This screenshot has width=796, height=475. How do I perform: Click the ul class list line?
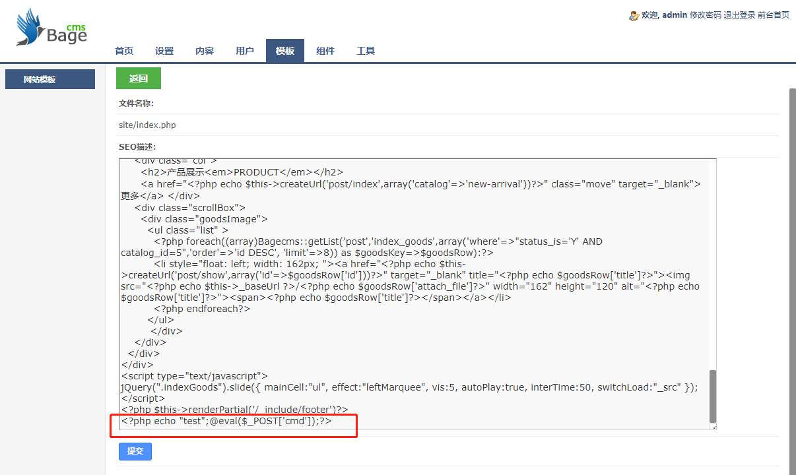(188, 230)
